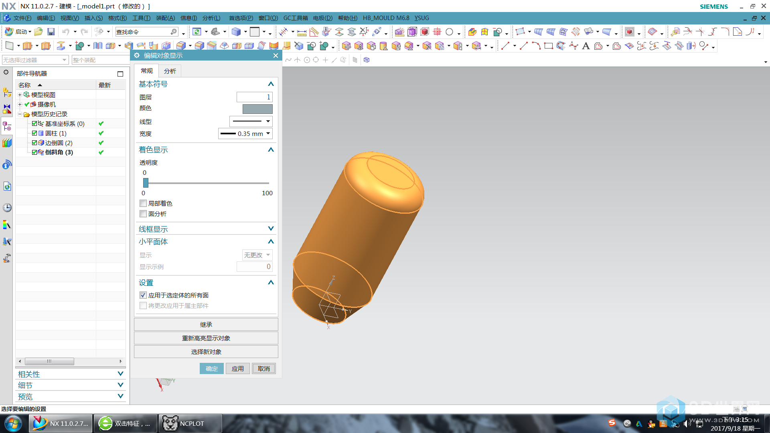Select the measure distance ruler icon
The image size is (770, 433).
302,32
